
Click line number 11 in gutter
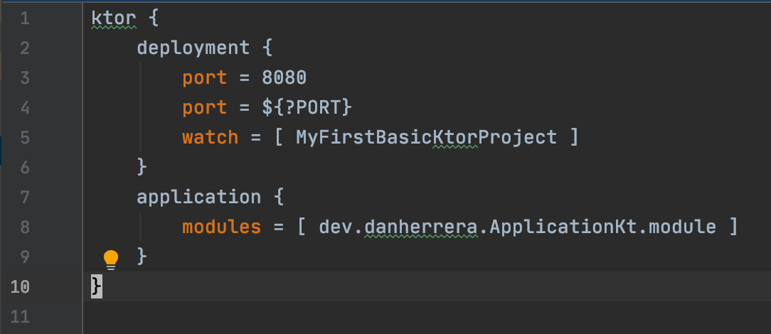click(x=20, y=316)
